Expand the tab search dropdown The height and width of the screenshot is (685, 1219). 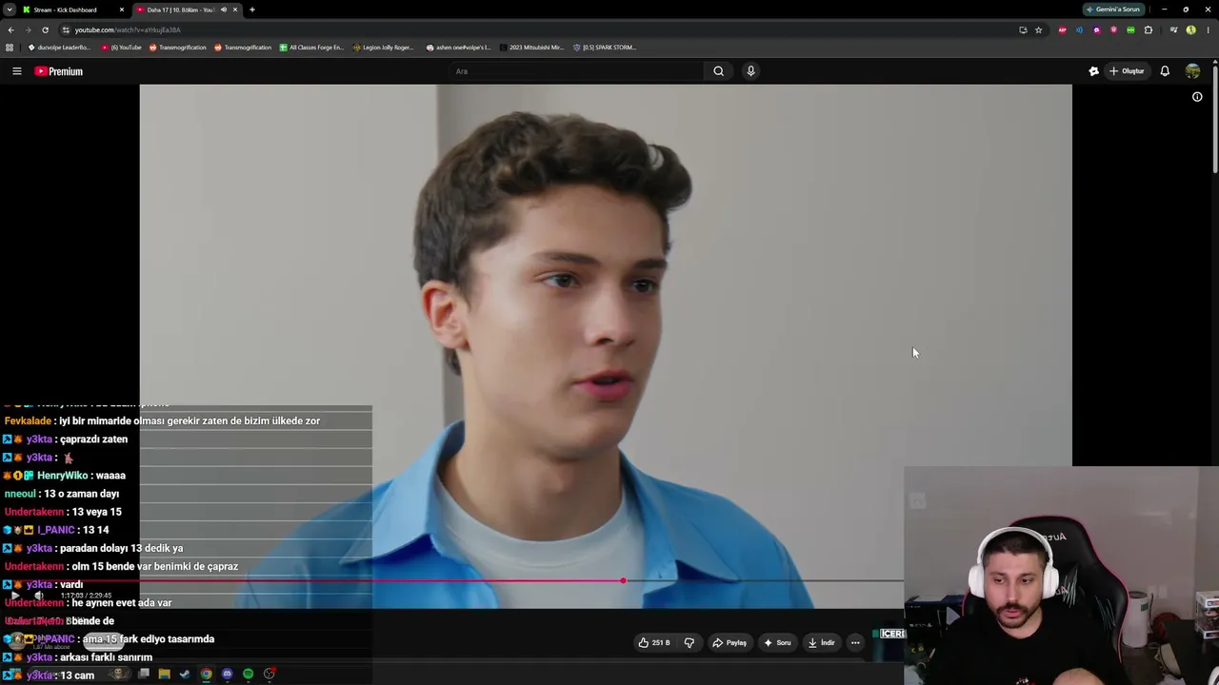(x=9, y=10)
